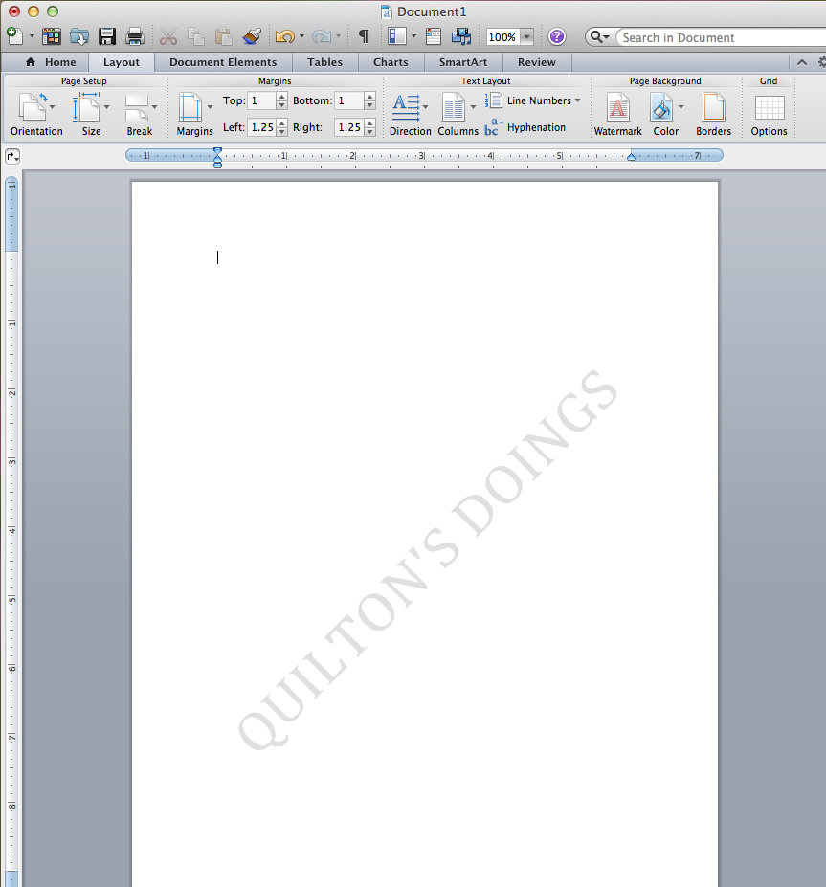Click the right indent marker on ruler

pos(632,157)
